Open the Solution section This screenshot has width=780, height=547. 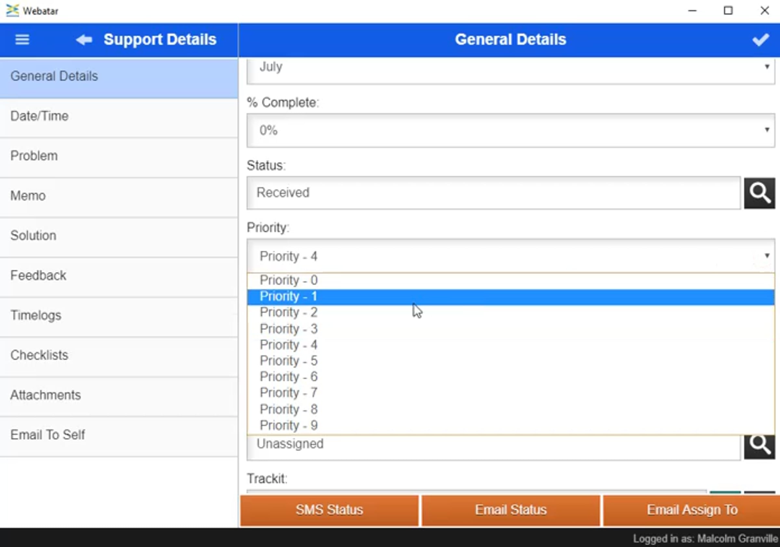119,237
